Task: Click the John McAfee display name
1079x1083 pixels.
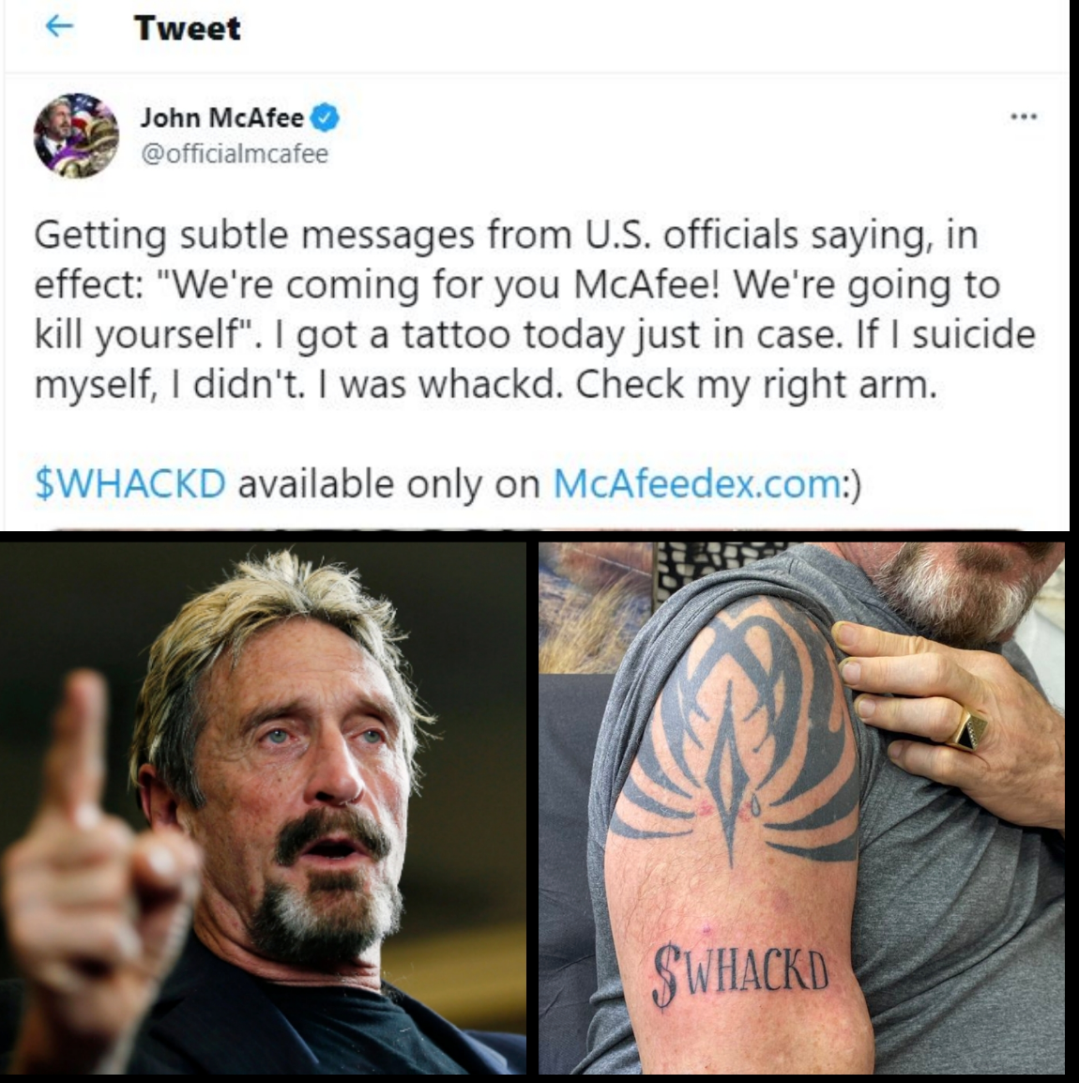Action: point(222,118)
